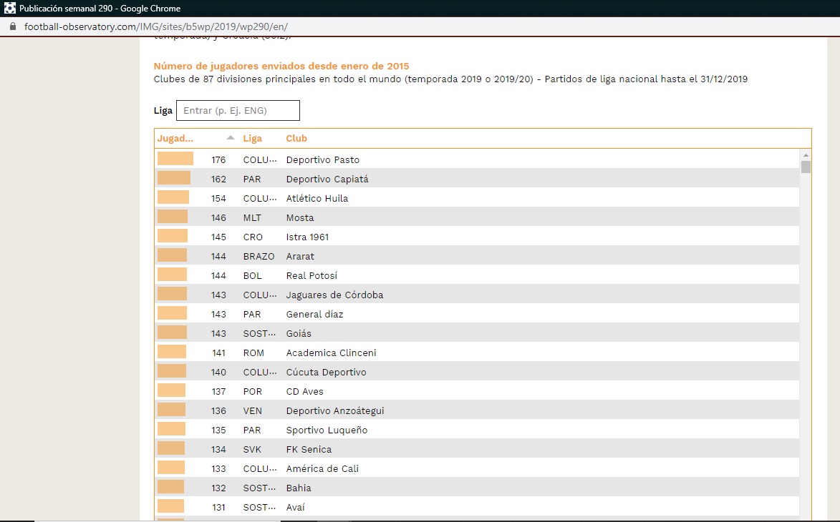Select the "Bahia" club name

pos(299,488)
